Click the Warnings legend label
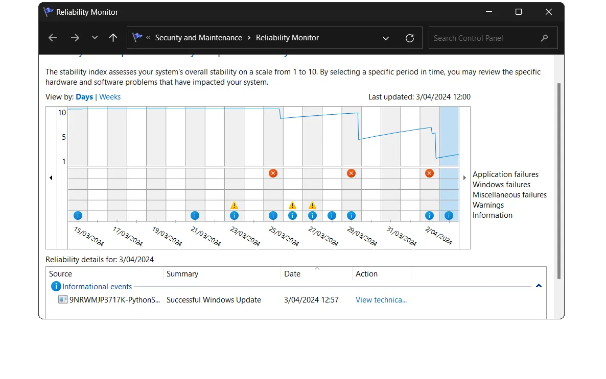Screen dimensions: 606x379 (488, 205)
